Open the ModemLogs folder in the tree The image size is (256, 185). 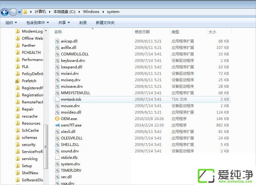coord(29,31)
